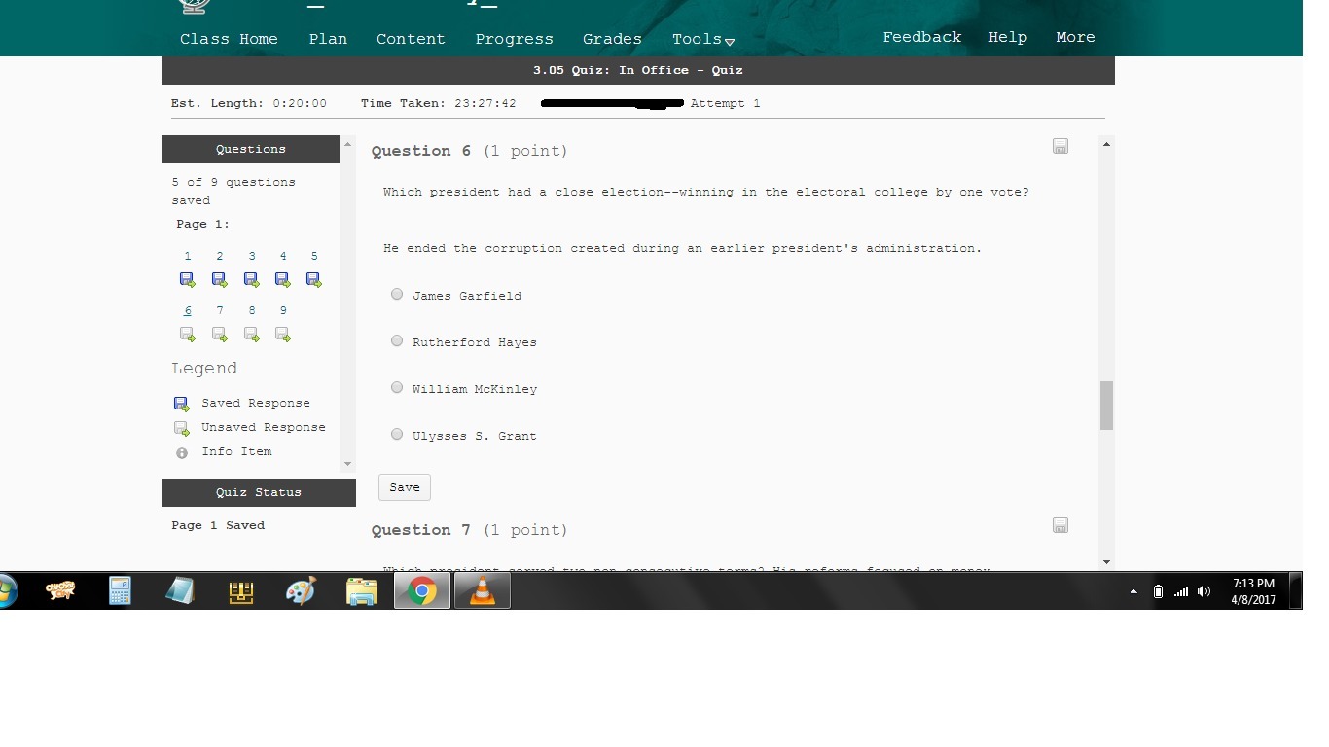Click the saved-response icon under question number 4
The image size is (1329, 747).
pyautogui.click(x=283, y=280)
